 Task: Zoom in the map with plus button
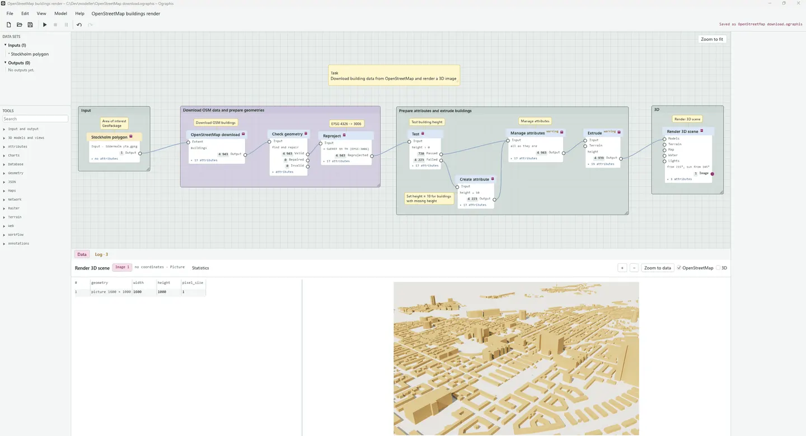[x=622, y=268]
